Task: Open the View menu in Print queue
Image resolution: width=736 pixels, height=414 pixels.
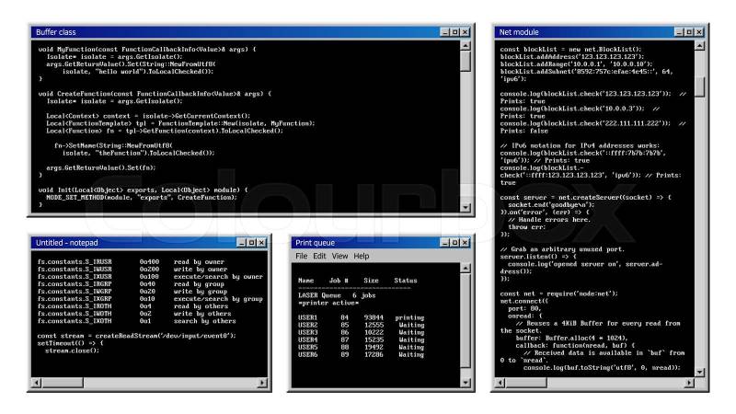Action: 339,256
